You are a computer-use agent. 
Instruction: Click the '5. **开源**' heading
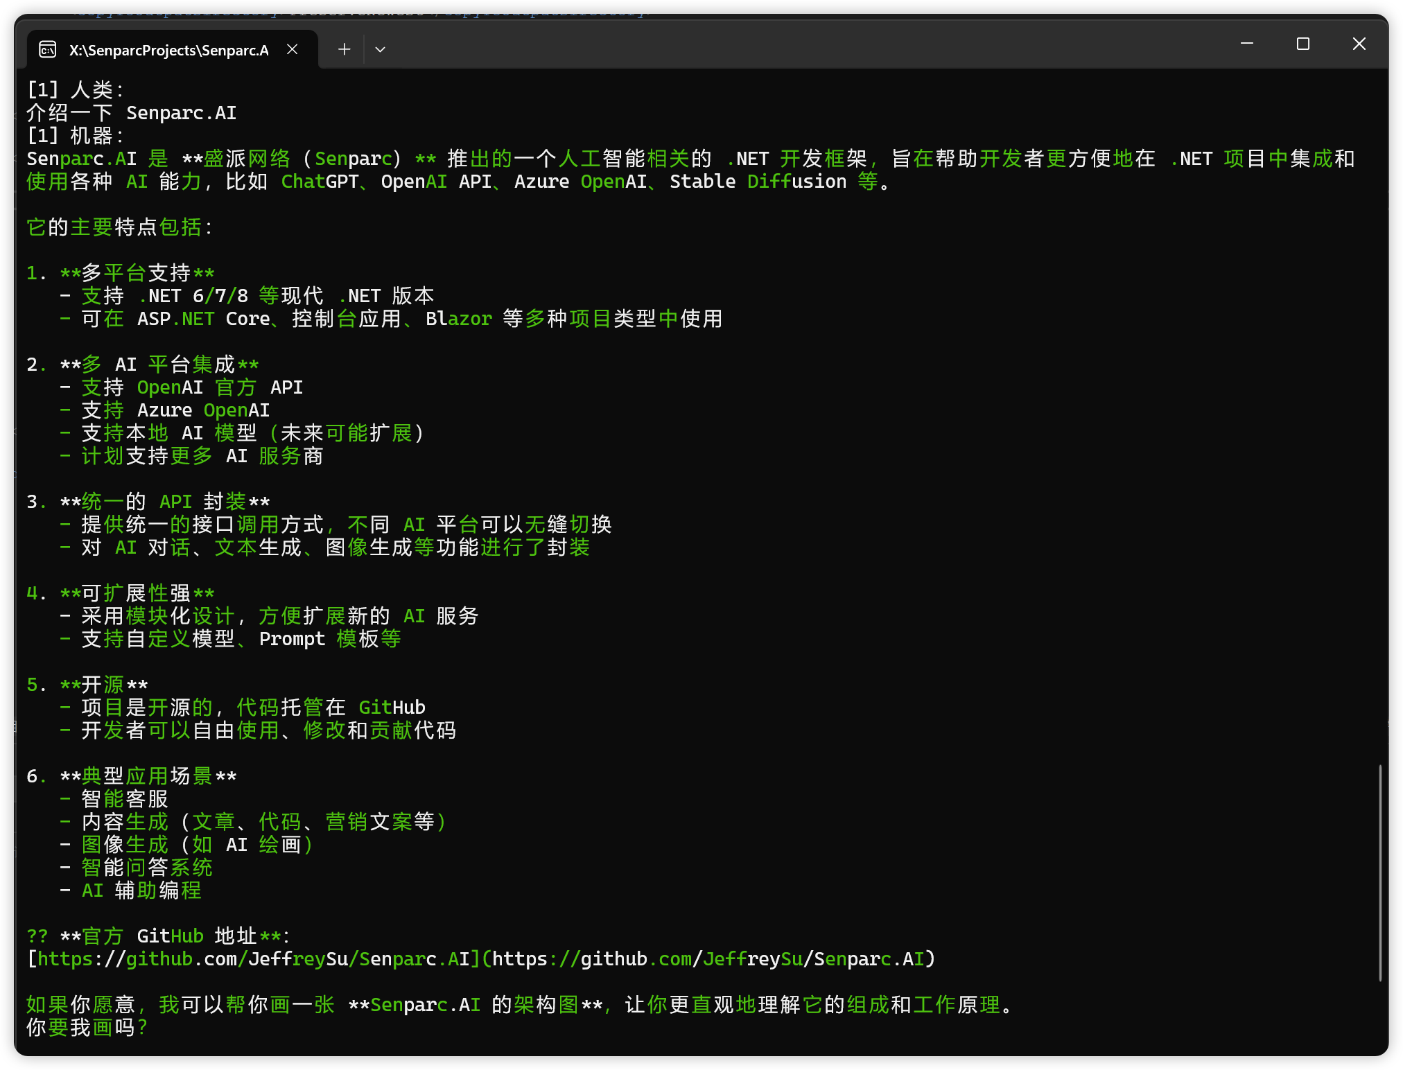[x=87, y=685]
